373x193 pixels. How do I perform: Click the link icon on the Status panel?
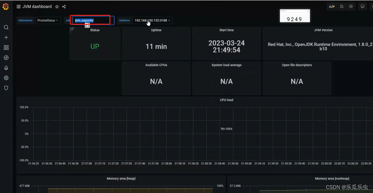(x=72, y=29)
